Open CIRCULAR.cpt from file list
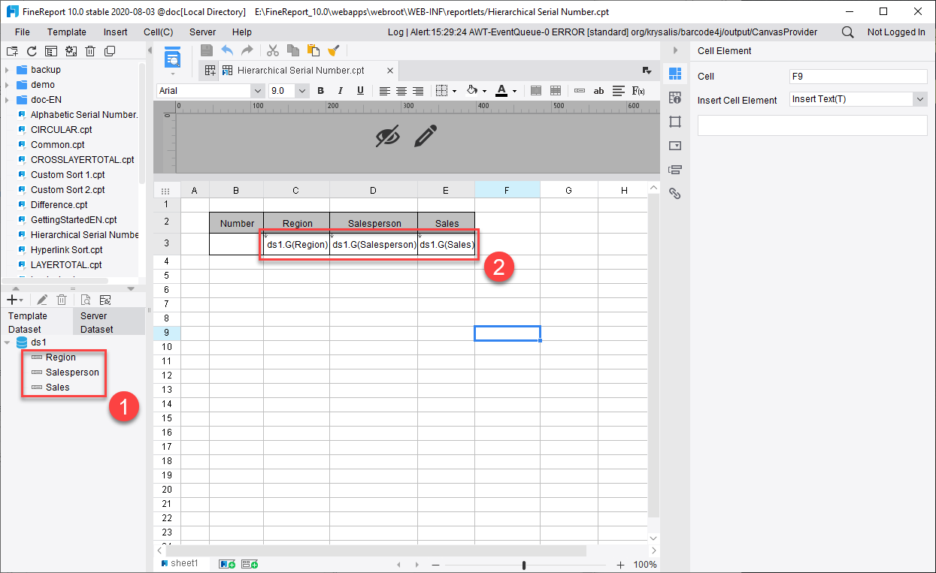Viewport: 936px width, 573px height. click(61, 130)
